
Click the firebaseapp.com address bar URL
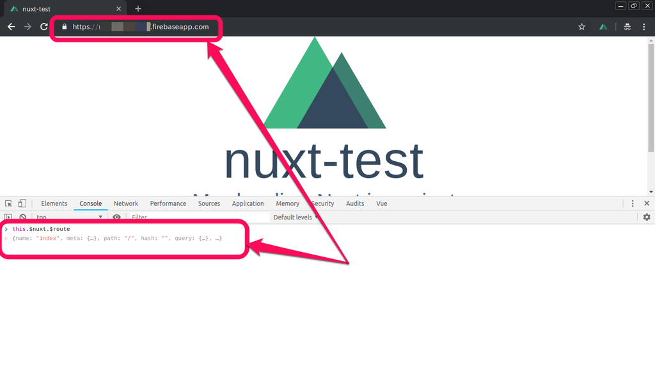coord(141,27)
